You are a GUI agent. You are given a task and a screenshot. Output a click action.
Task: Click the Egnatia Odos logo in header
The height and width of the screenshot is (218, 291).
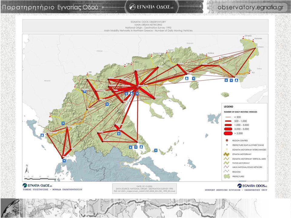tap(152, 7)
